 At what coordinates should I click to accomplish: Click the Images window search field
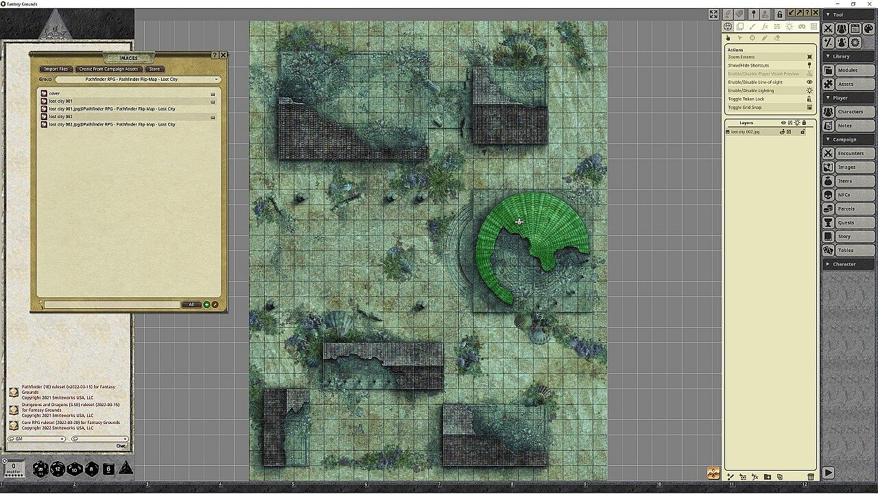pos(112,305)
